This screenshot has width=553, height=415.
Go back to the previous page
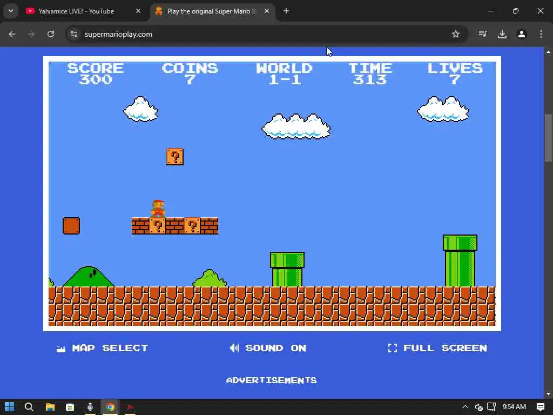point(12,34)
